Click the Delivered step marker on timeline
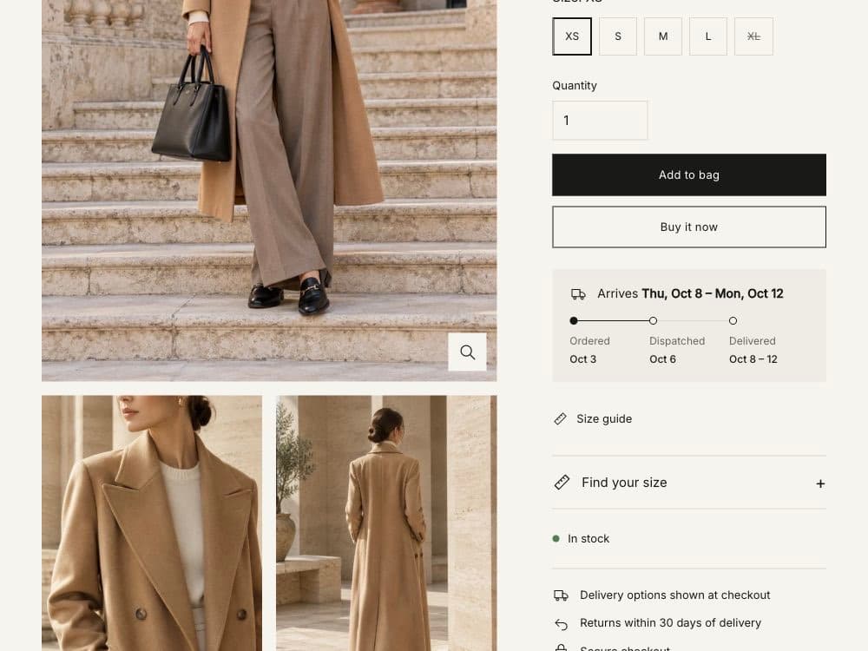868x651 pixels. point(733,320)
